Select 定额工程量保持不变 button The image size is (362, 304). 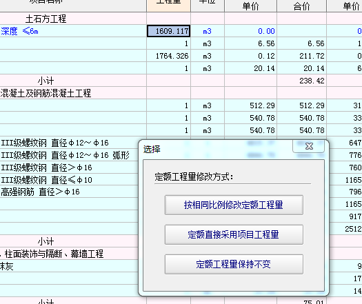coord(234,264)
